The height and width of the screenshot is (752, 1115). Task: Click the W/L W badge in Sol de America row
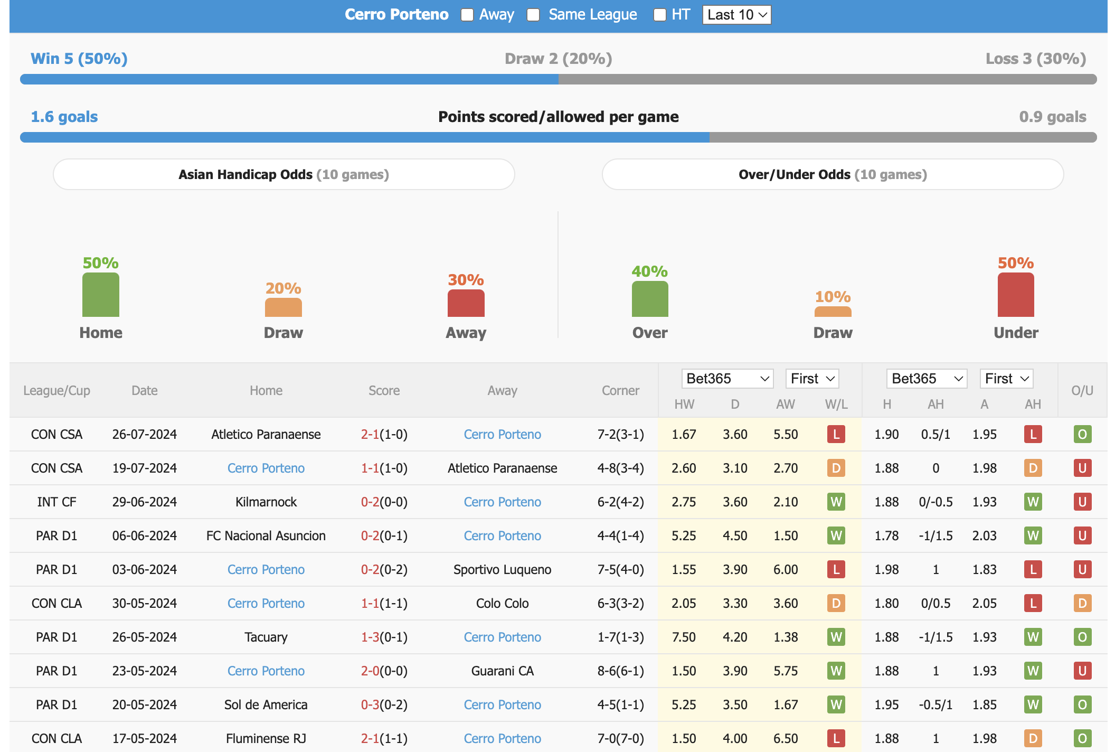(836, 704)
